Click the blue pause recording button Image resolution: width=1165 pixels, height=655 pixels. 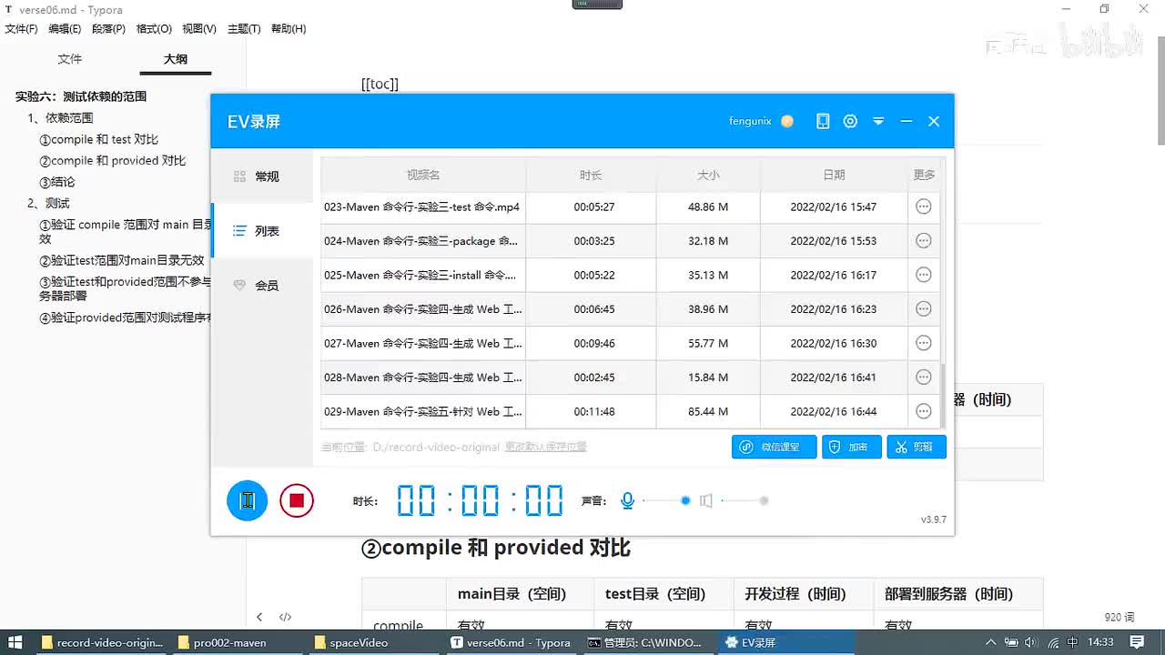tap(247, 500)
